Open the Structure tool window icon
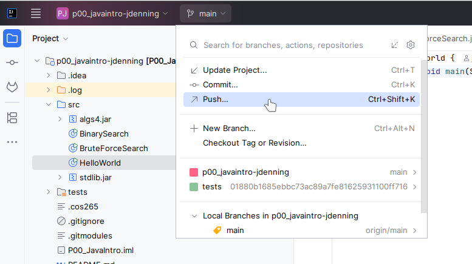This screenshot has height=264, width=472. click(x=12, y=117)
